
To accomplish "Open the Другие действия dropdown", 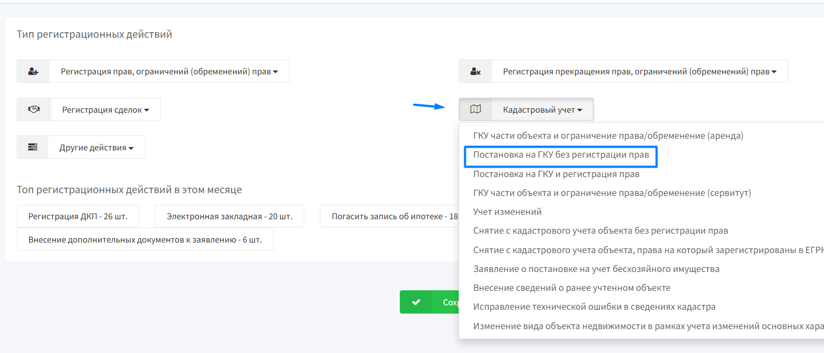I will point(97,148).
